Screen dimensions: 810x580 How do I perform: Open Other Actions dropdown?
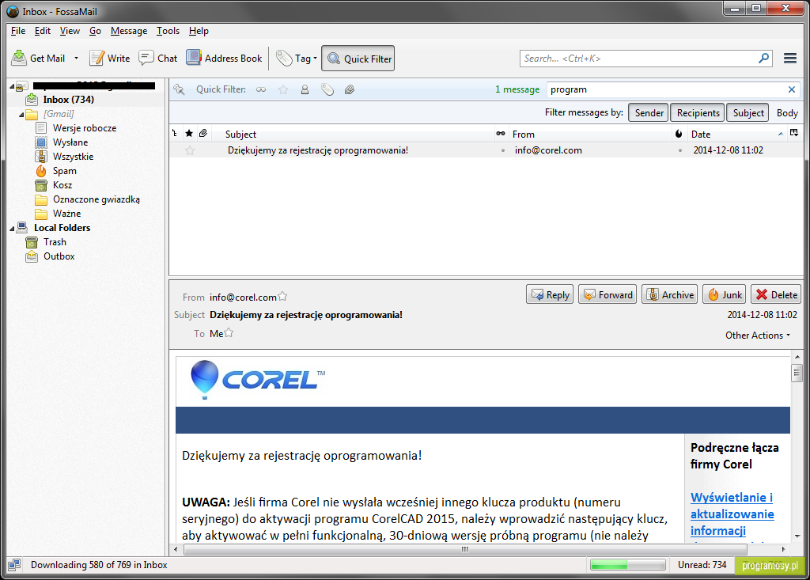[x=758, y=335]
